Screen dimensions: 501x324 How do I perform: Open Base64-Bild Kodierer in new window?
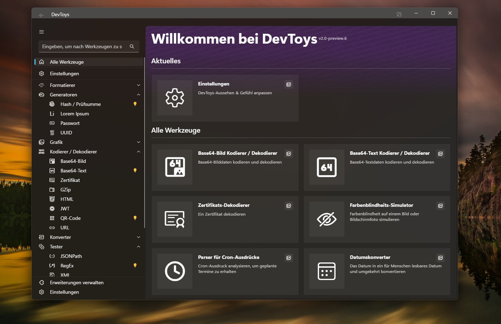[x=289, y=154]
